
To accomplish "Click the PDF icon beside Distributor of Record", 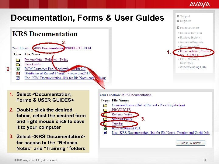I will coord(18,73).
